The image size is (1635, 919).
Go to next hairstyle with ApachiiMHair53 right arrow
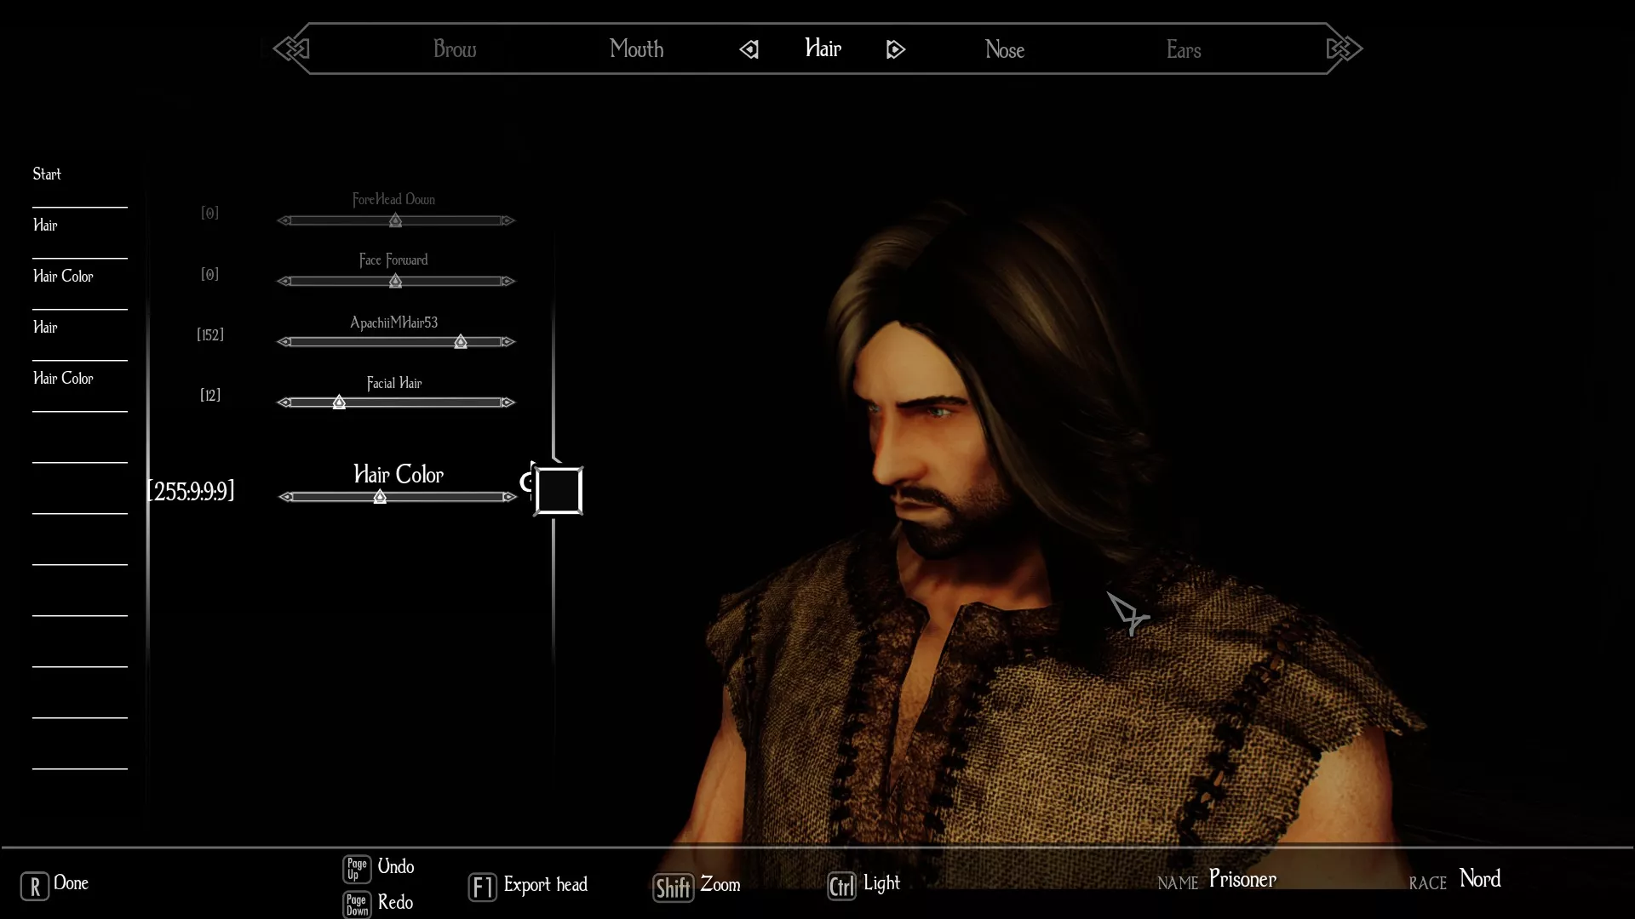click(x=508, y=341)
